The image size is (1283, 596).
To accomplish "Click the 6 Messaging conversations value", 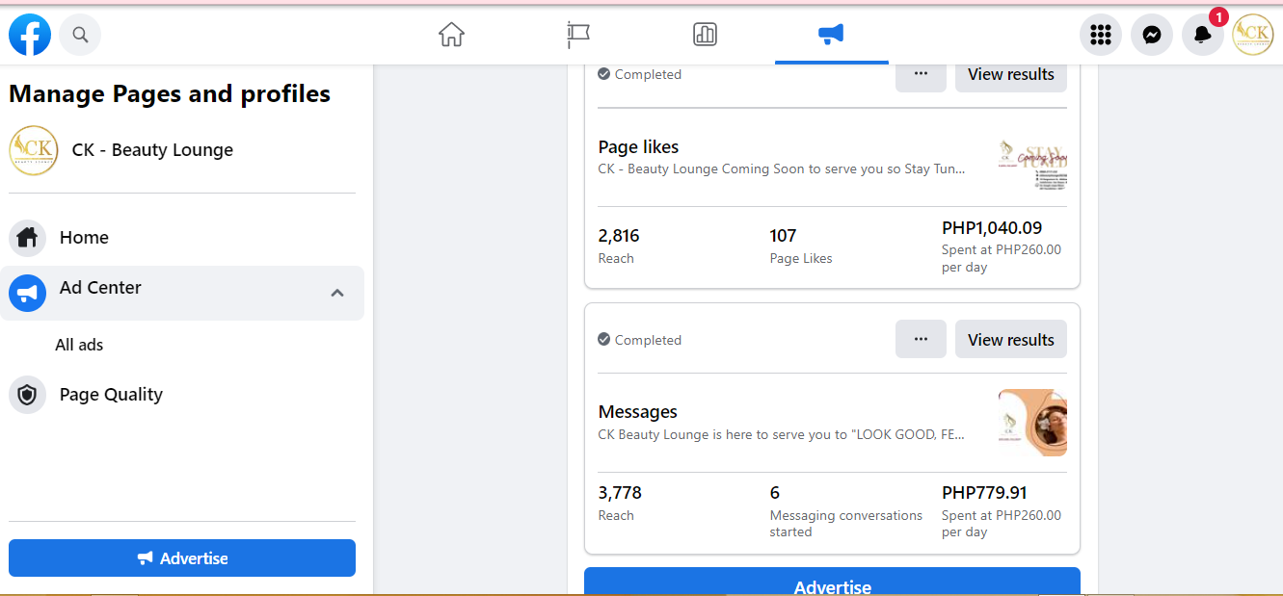I will (775, 493).
